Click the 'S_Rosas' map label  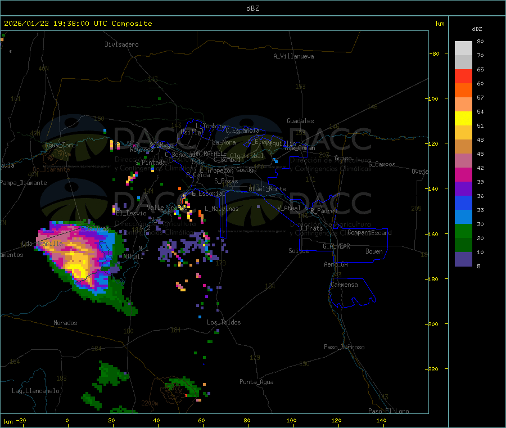click(x=226, y=181)
